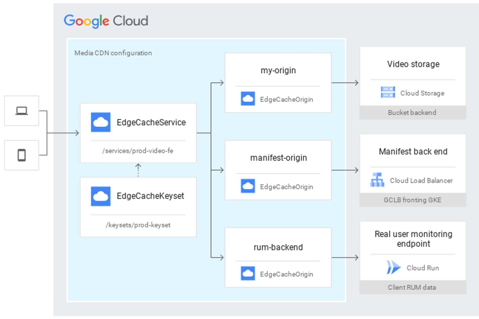Click "EdgeCacheOrigin" label under manifest-origin
This screenshot has width=479, height=319.
[x=287, y=187]
